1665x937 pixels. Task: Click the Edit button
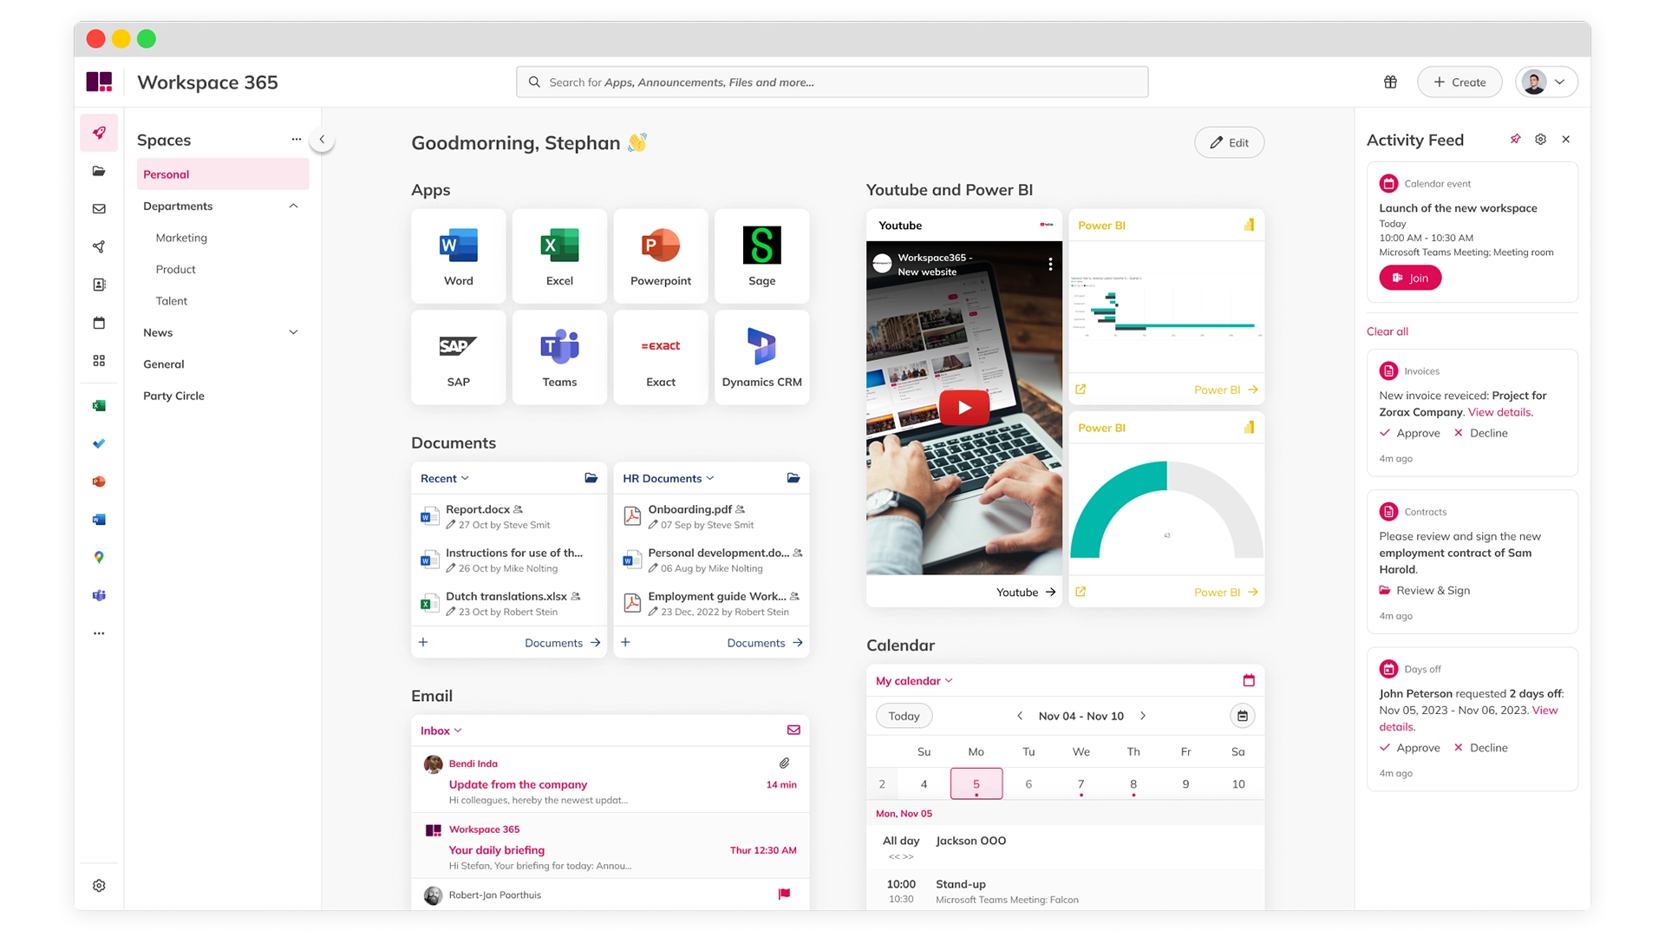[x=1229, y=142]
